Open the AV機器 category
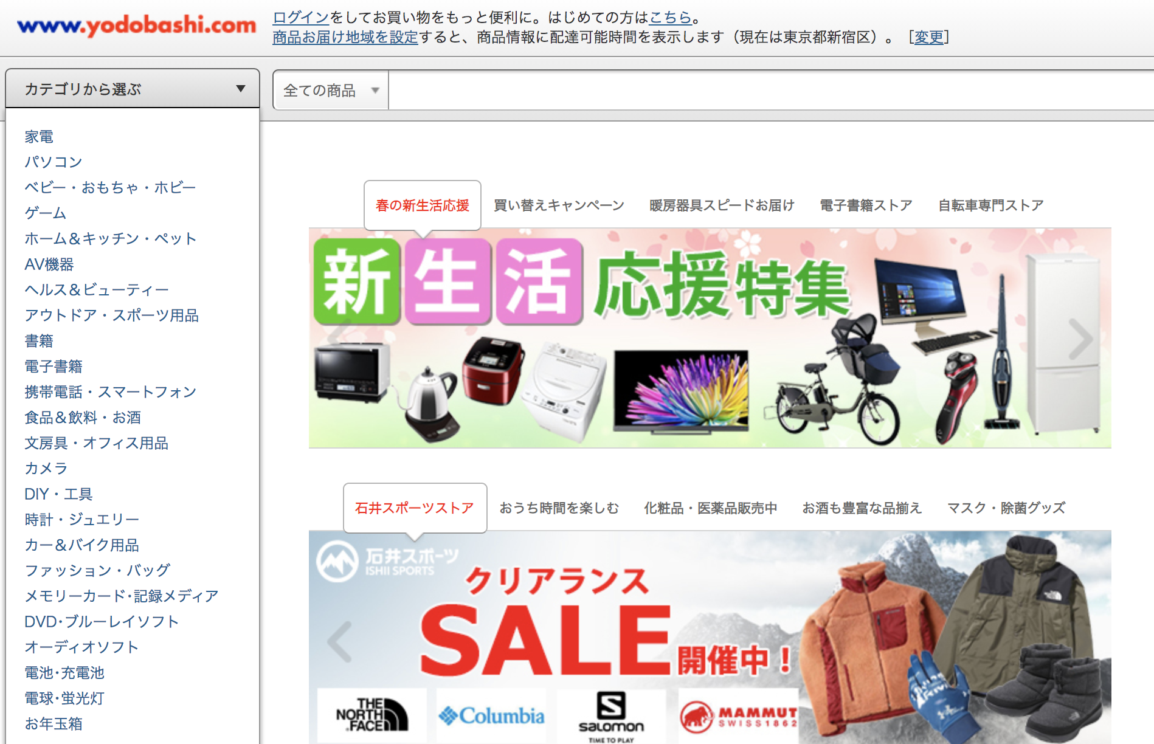This screenshot has height=744, width=1154. pos(49,264)
